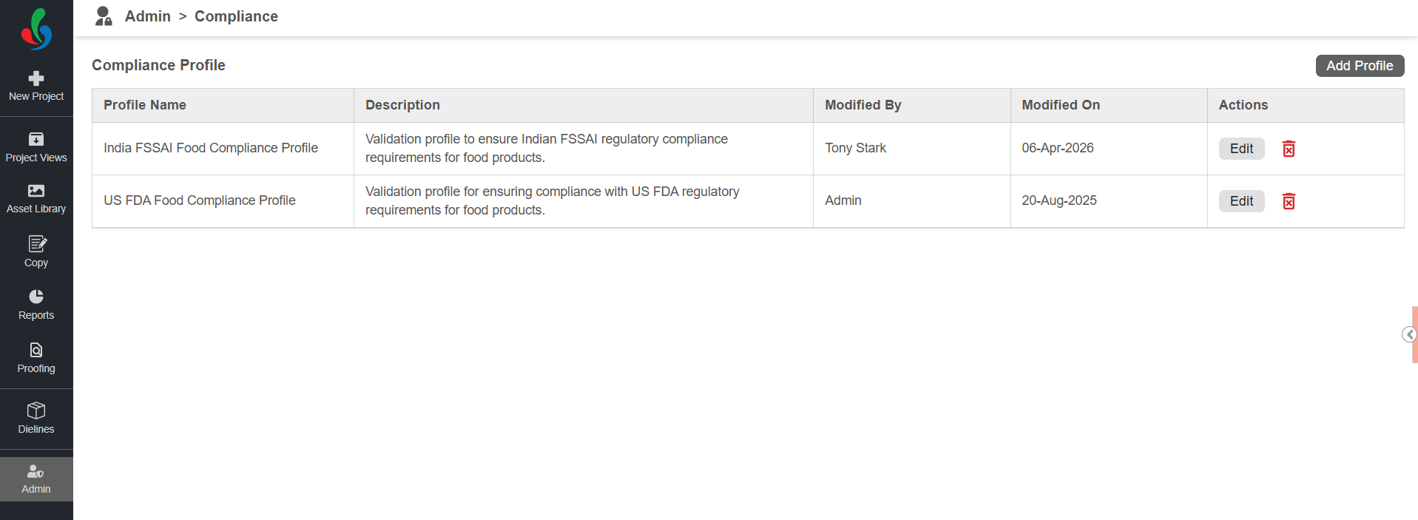Expand the collapsed right side panel
Screen dimensions: 1418x520
(1409, 334)
